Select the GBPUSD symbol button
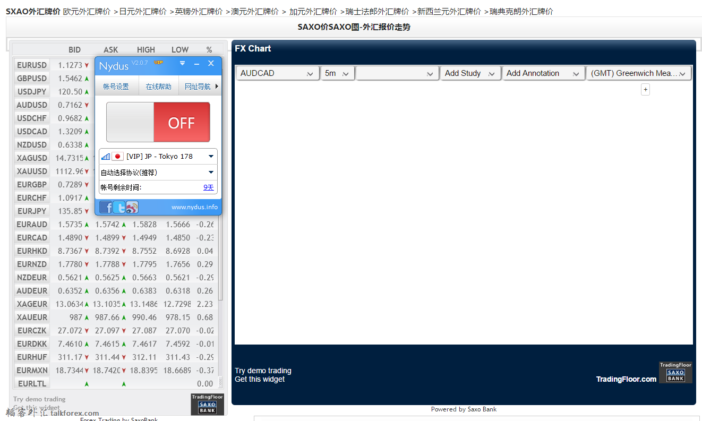Image resolution: width=702 pixels, height=421 pixels. [32, 78]
